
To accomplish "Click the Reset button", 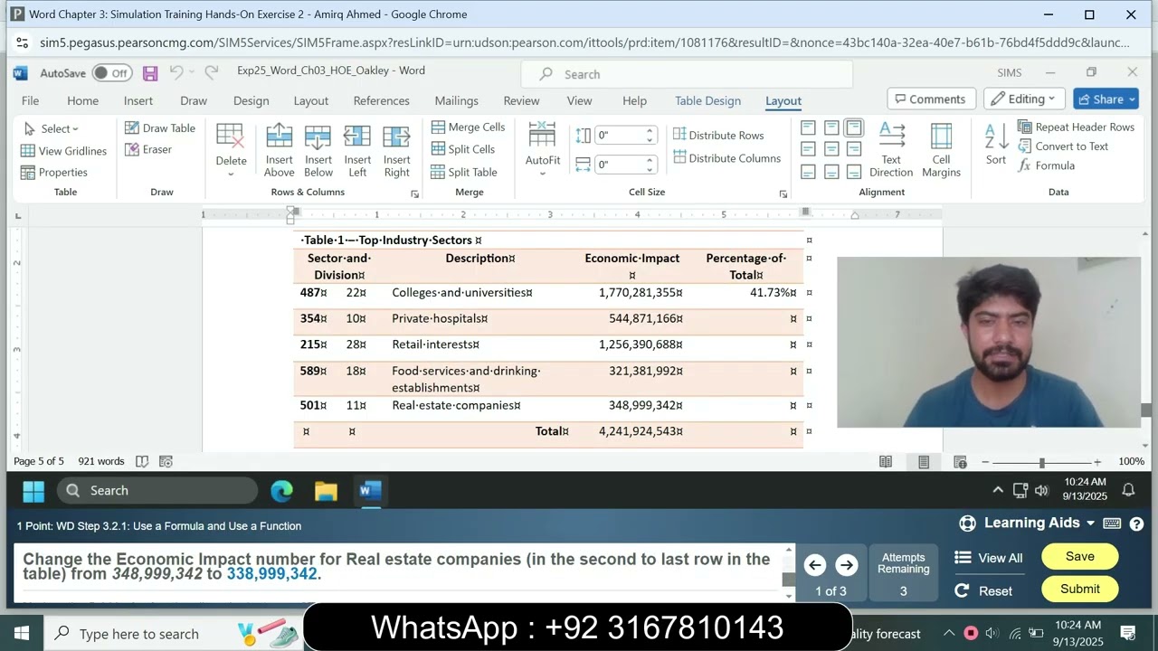I will click(984, 590).
